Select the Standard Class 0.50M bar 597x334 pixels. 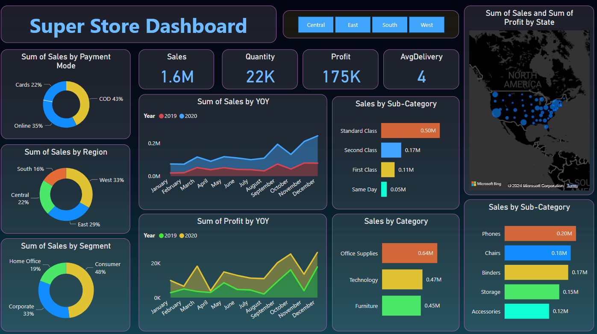(x=410, y=131)
